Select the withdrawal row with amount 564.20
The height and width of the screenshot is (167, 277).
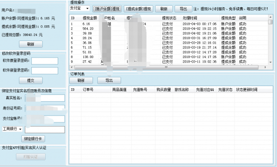click(169, 29)
